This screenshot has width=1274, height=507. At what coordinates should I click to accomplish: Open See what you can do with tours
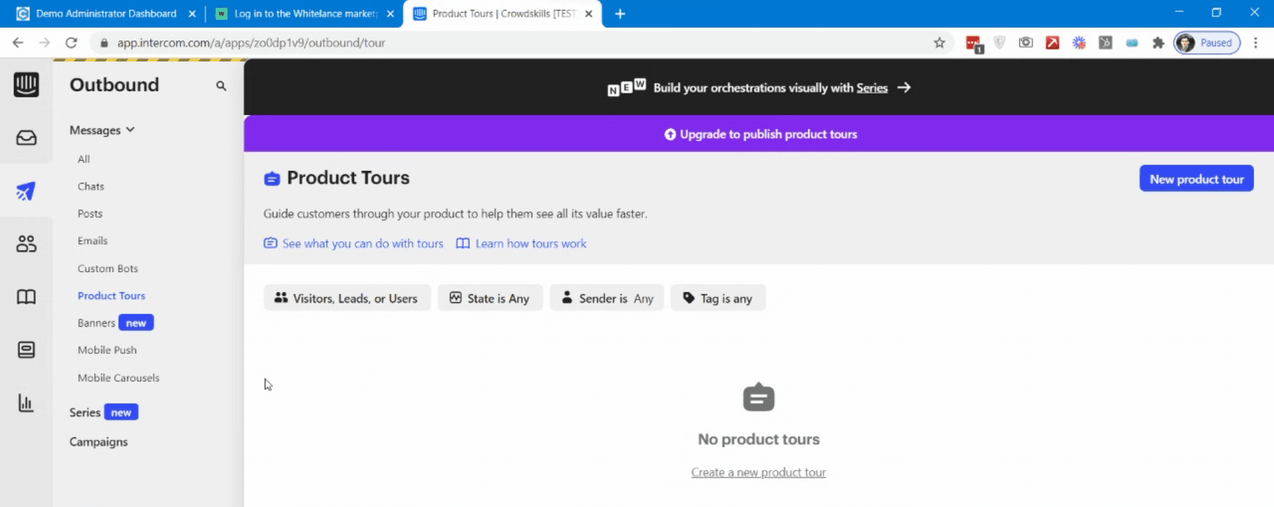point(354,244)
